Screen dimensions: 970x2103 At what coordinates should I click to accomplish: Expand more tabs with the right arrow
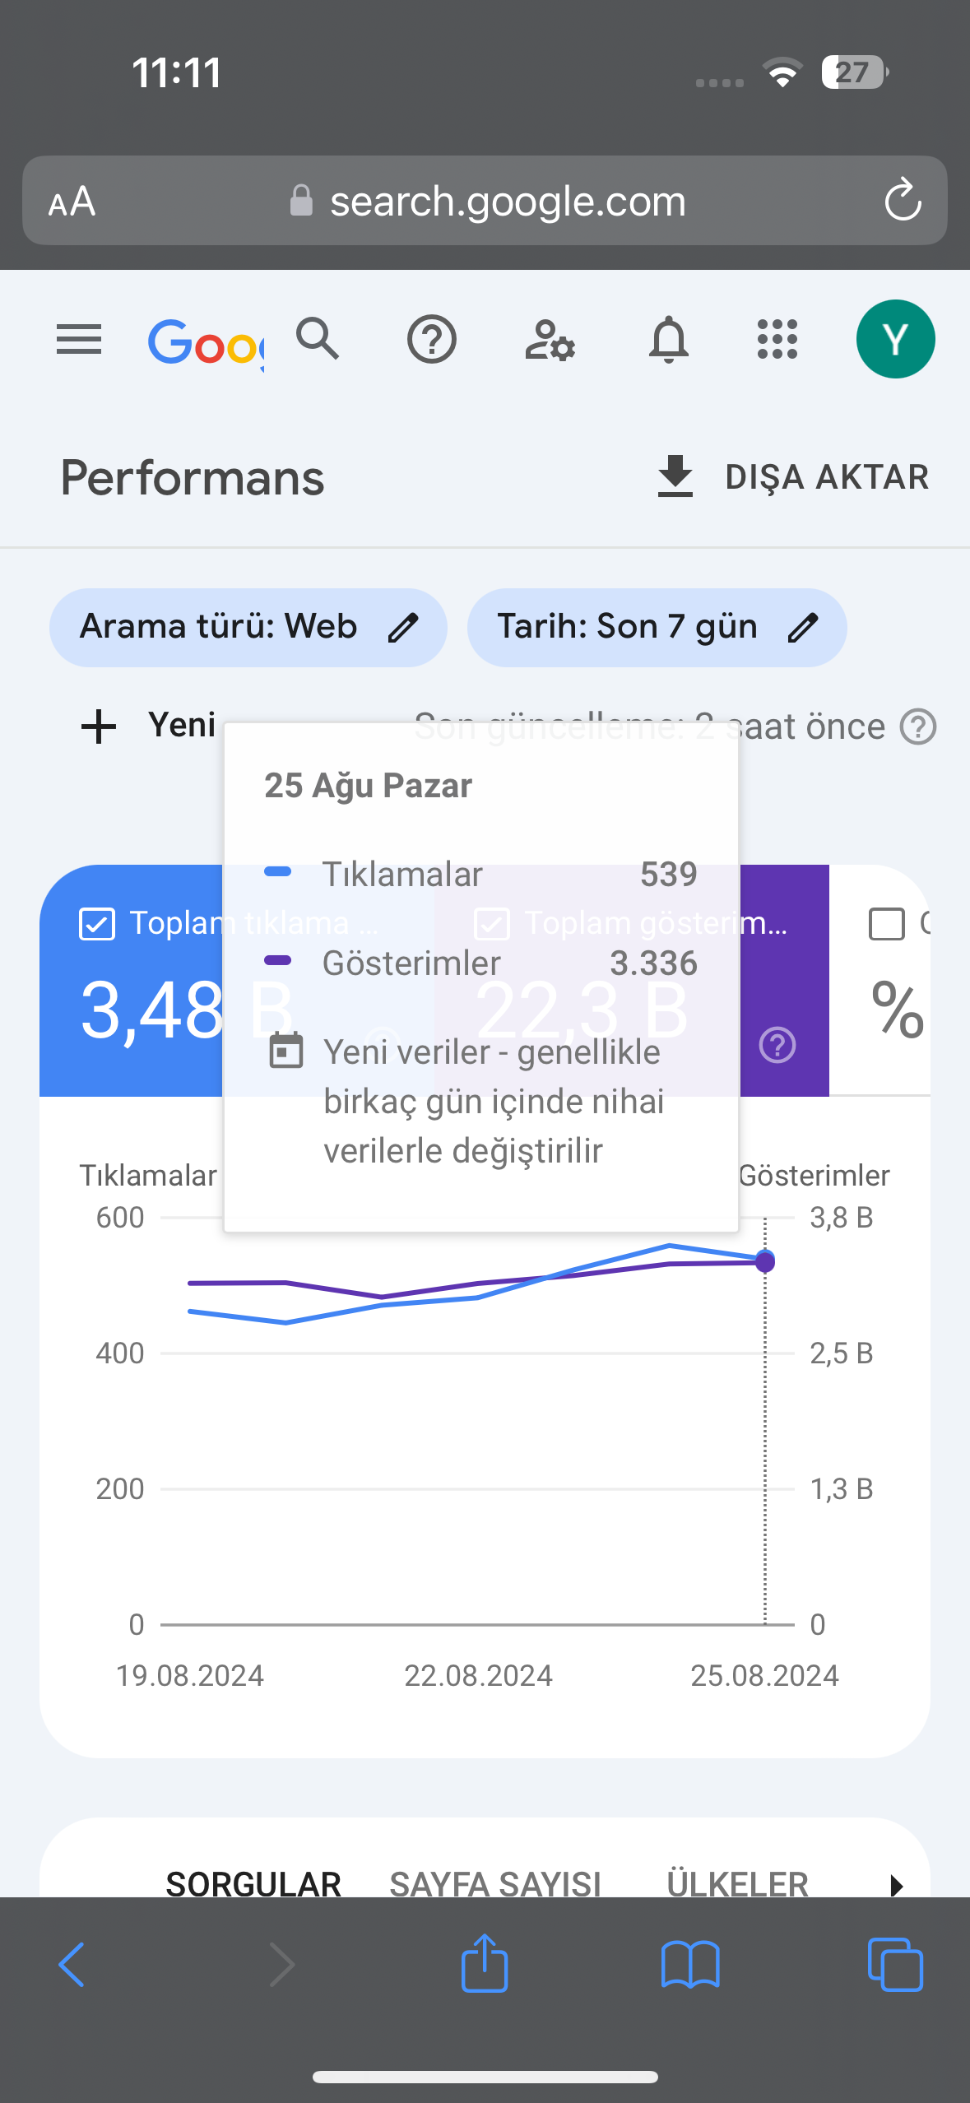[x=897, y=1884]
